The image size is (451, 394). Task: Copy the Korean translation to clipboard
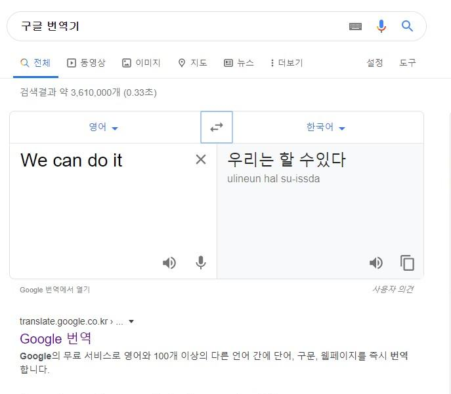(x=407, y=263)
